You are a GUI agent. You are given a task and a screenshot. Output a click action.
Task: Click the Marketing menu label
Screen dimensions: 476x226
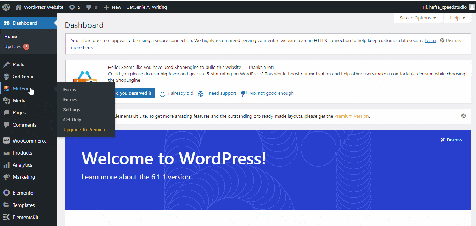[24, 177]
